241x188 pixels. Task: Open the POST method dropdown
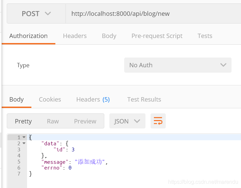[36, 14]
